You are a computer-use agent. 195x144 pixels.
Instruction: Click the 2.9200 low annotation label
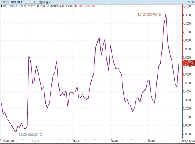[x=30, y=135]
